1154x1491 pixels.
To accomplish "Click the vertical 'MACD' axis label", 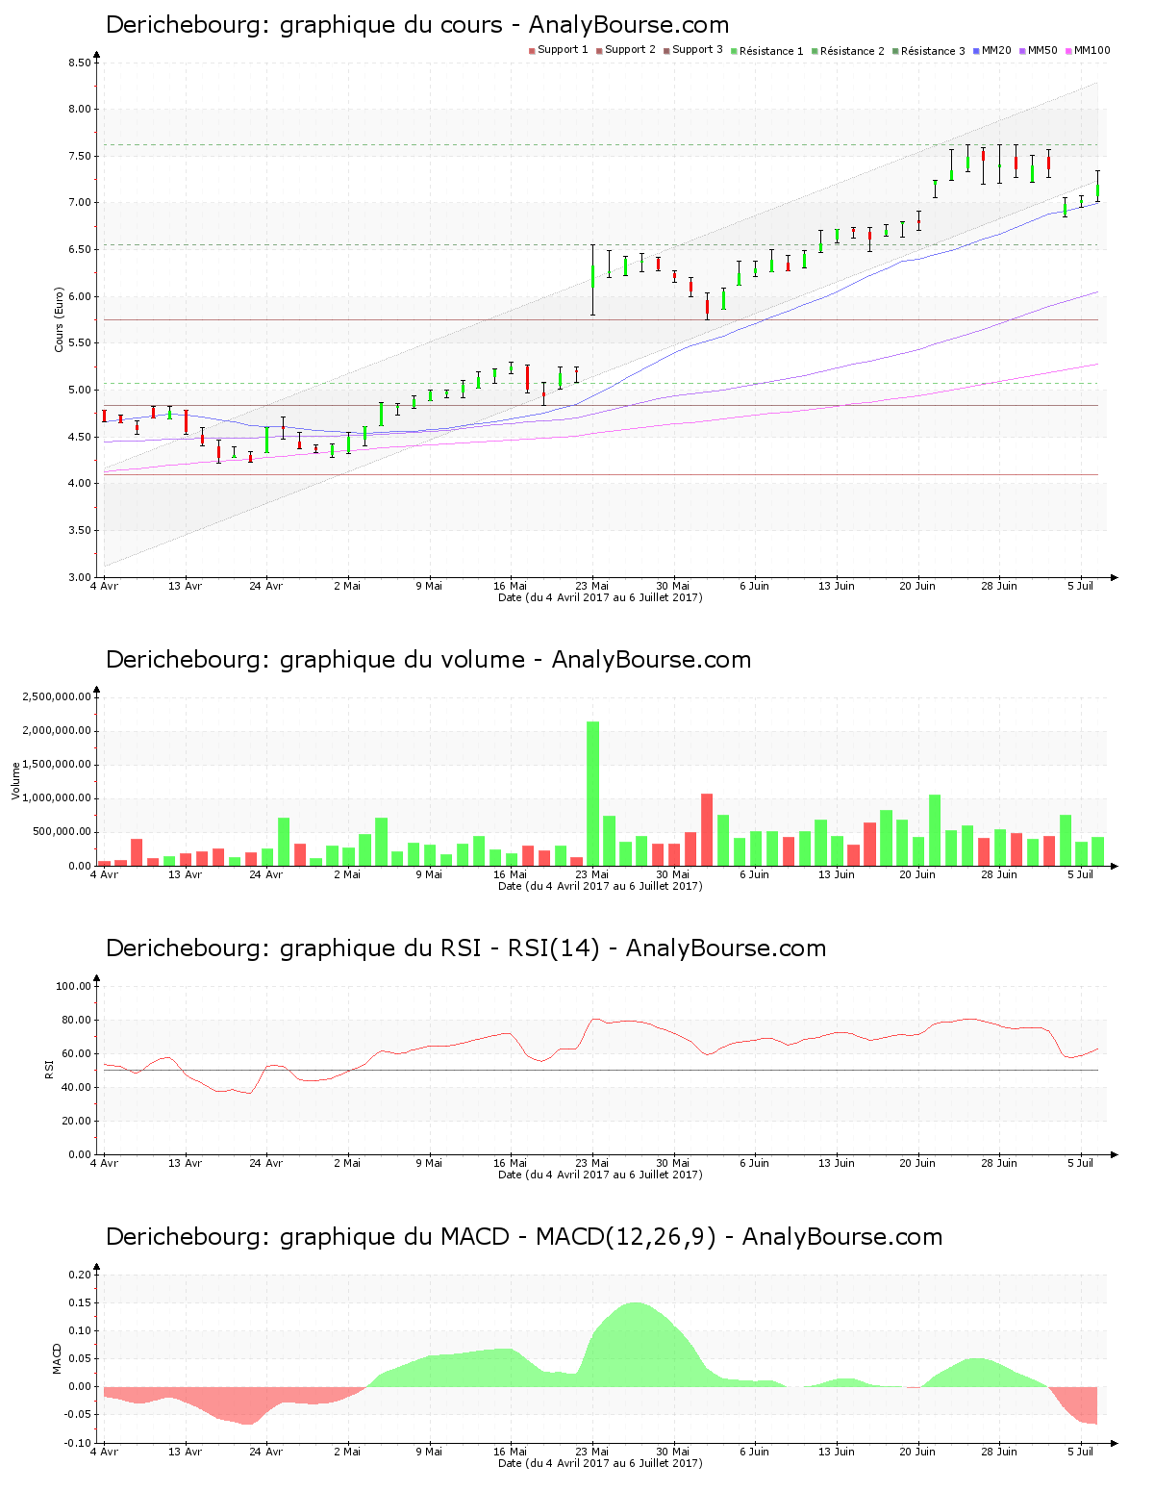I will coord(57,1358).
